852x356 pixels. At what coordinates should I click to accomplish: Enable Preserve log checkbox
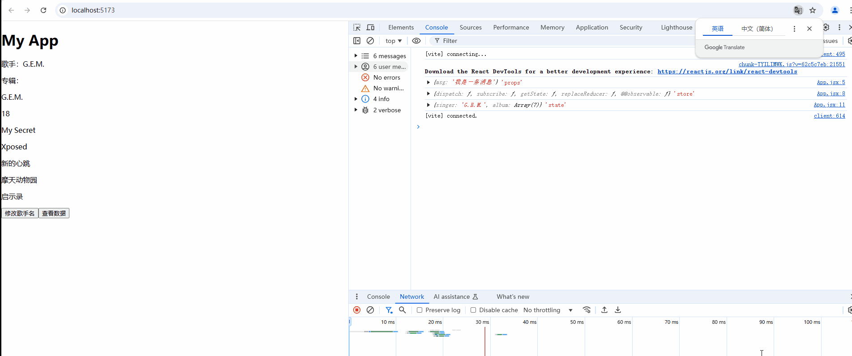[x=420, y=310]
